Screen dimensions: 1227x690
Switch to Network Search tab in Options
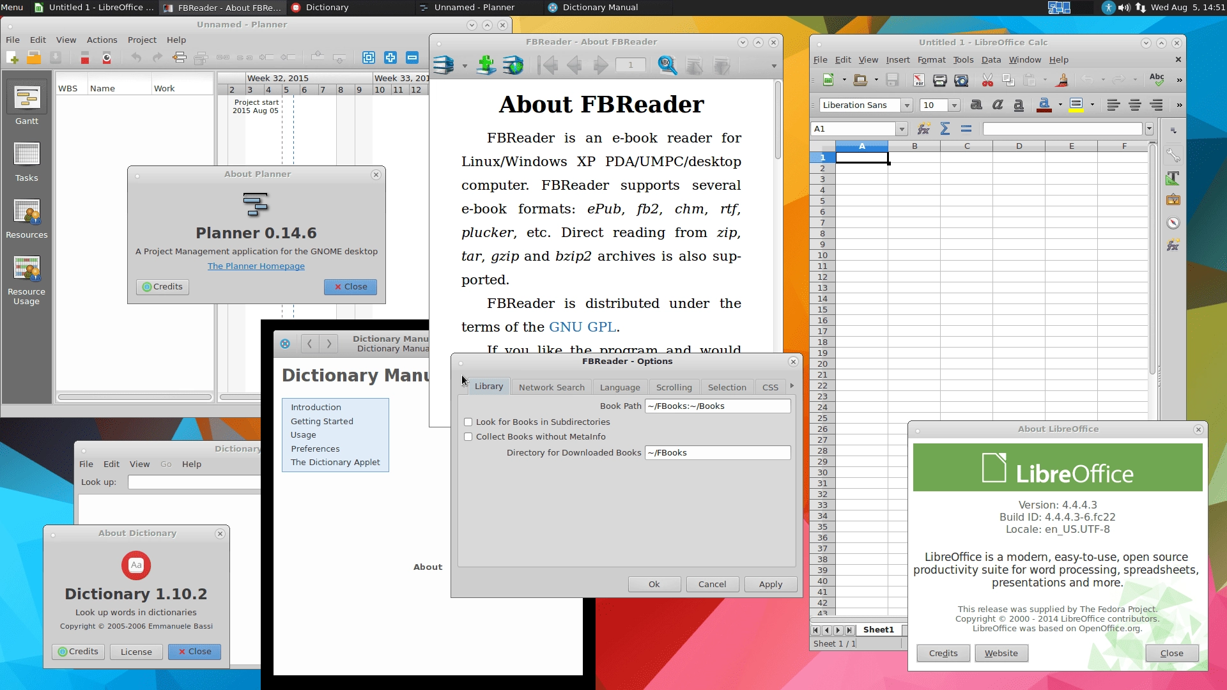point(552,387)
